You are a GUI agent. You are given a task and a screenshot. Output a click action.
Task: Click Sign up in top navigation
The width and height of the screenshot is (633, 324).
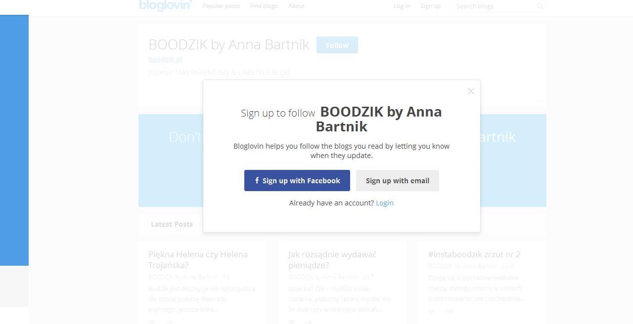(x=430, y=6)
